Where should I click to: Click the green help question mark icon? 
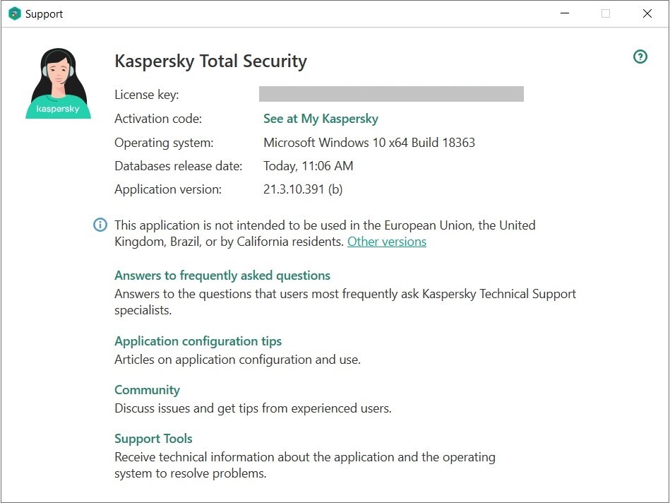[640, 57]
